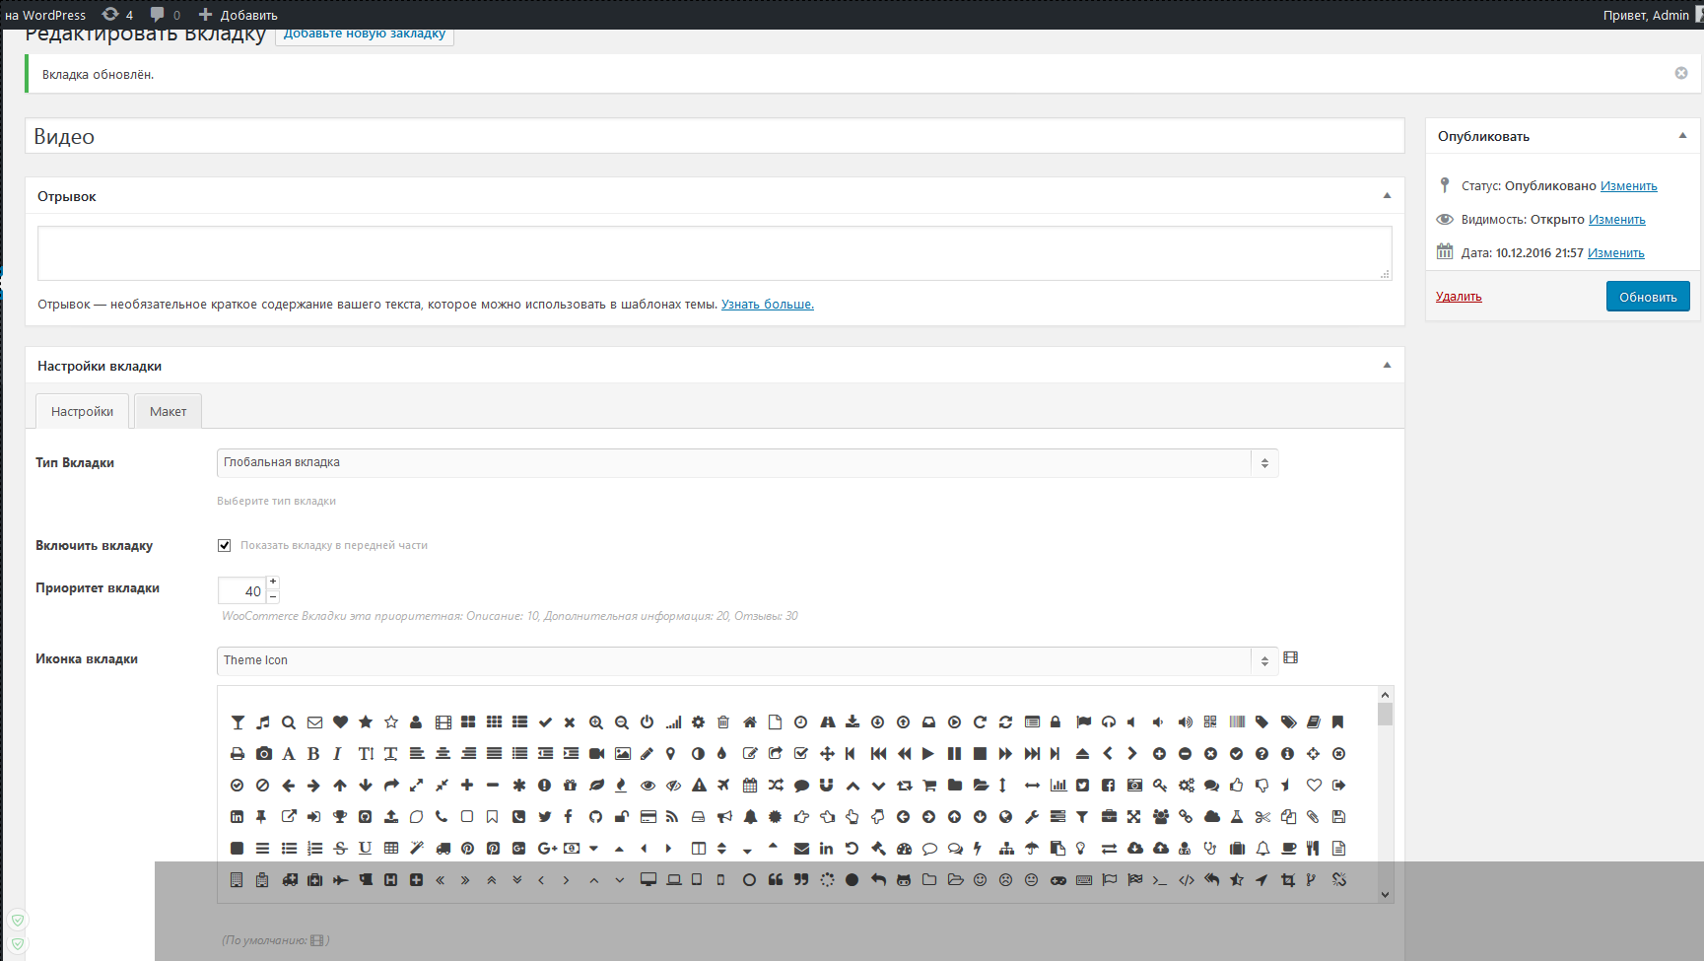Choose the delivery truck icon
1704x961 pixels.
[x=443, y=849]
